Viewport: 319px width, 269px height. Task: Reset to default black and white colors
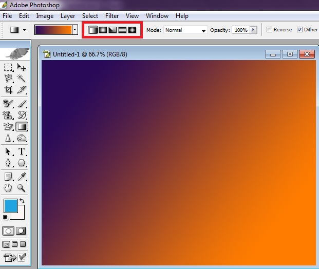tap(6, 217)
